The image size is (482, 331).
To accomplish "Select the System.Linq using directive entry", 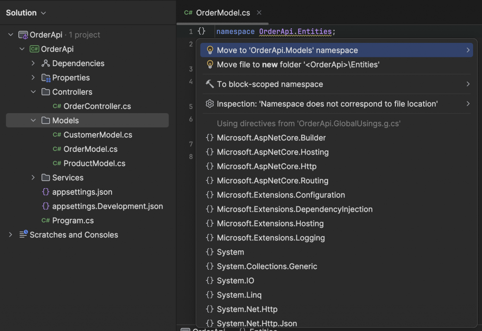I will 239,295.
